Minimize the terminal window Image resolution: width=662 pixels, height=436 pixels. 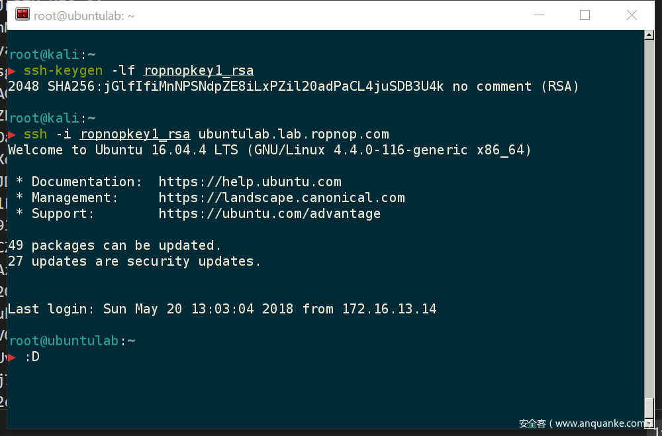pyautogui.click(x=538, y=15)
